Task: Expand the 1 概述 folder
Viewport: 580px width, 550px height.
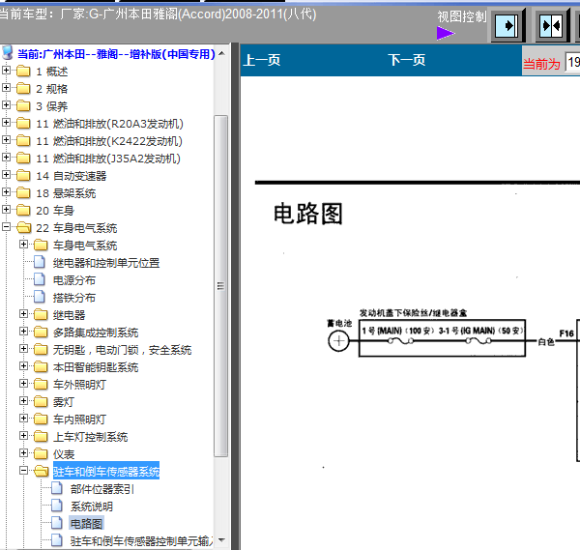Action: click(x=6, y=70)
